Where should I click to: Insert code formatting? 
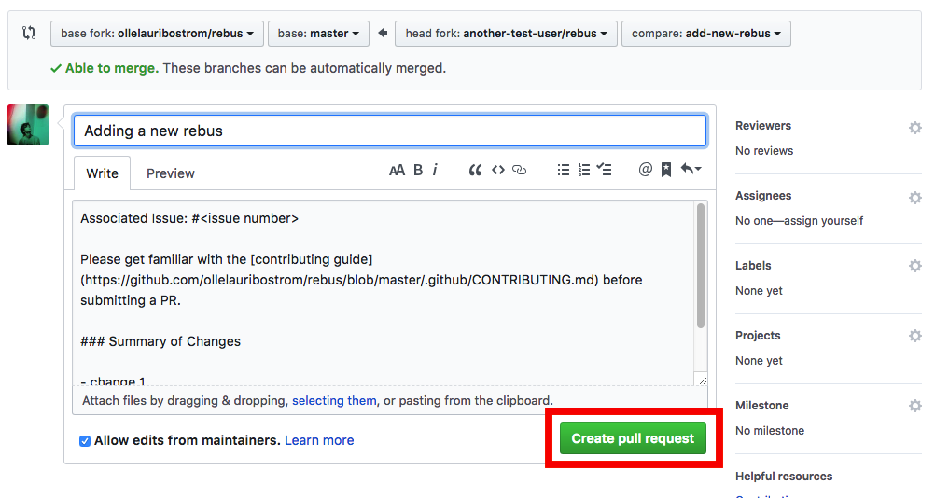[498, 171]
